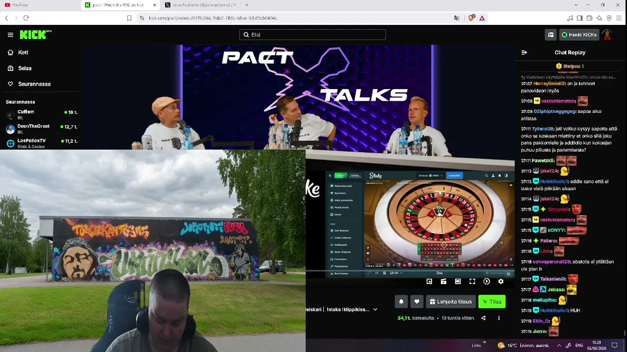Screen dimensions: 627x352
Task: Open chat username sohvaperuna123
Action: pos(553,262)
